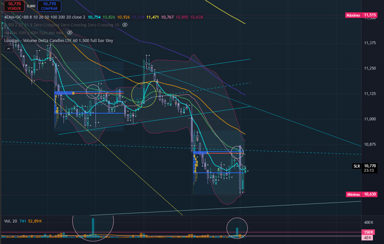Collapse the indicator legend with the chevron
The height and width of the screenshot is (244, 384).
click(8, 49)
